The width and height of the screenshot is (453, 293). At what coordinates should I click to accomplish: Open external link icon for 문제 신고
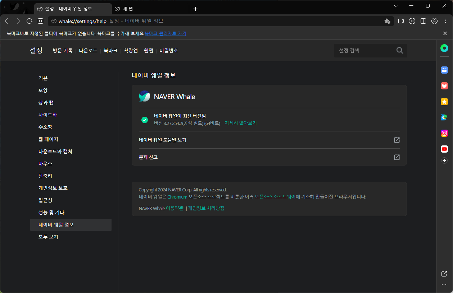[x=397, y=157]
